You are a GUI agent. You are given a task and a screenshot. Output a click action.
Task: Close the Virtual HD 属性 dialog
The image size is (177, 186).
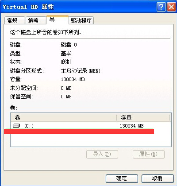pos(171,7)
